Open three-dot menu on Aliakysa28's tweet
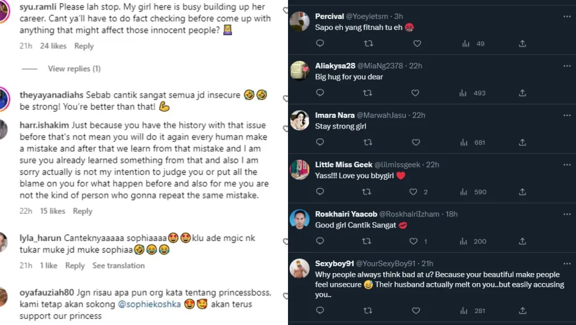Screen dimensions: 576x325 coord(567,66)
